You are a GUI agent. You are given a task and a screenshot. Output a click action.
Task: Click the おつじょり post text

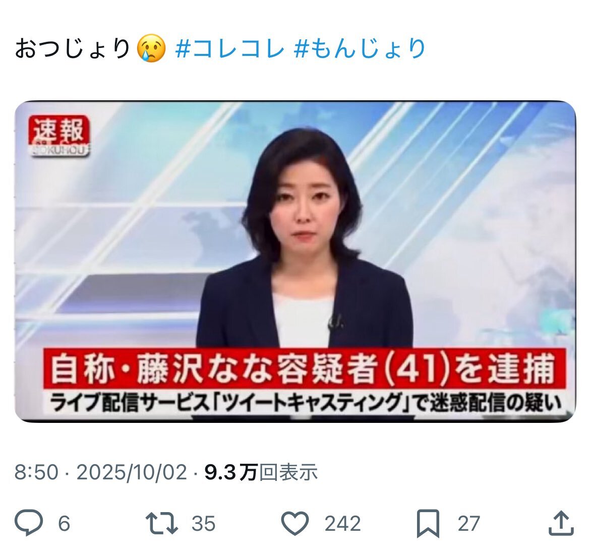73,48
